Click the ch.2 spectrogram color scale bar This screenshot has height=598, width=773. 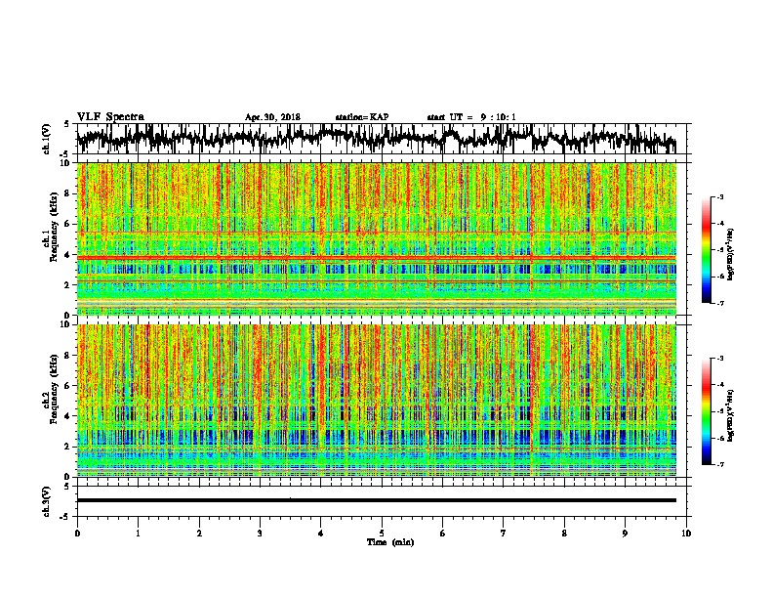point(706,411)
